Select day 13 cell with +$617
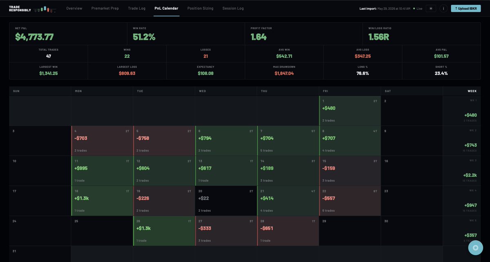 pyautogui.click(x=226, y=171)
